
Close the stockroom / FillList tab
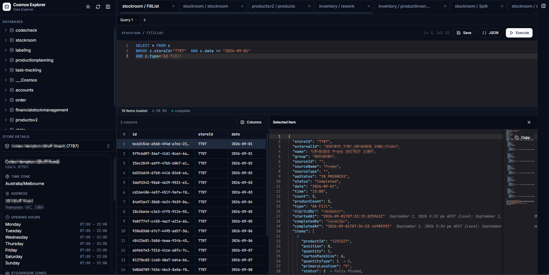click(173, 6)
